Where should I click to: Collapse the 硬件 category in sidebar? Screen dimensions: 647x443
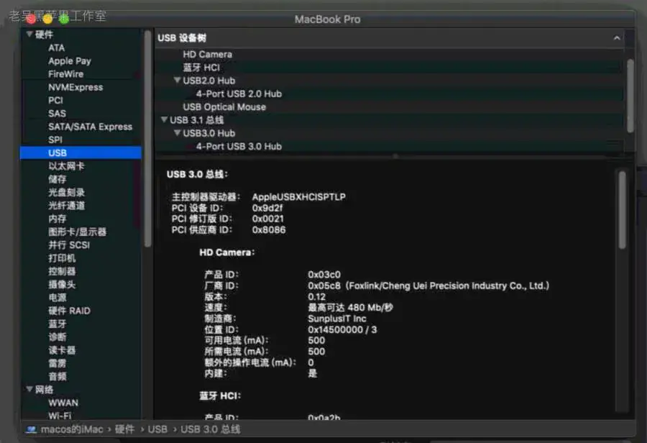tap(29, 35)
